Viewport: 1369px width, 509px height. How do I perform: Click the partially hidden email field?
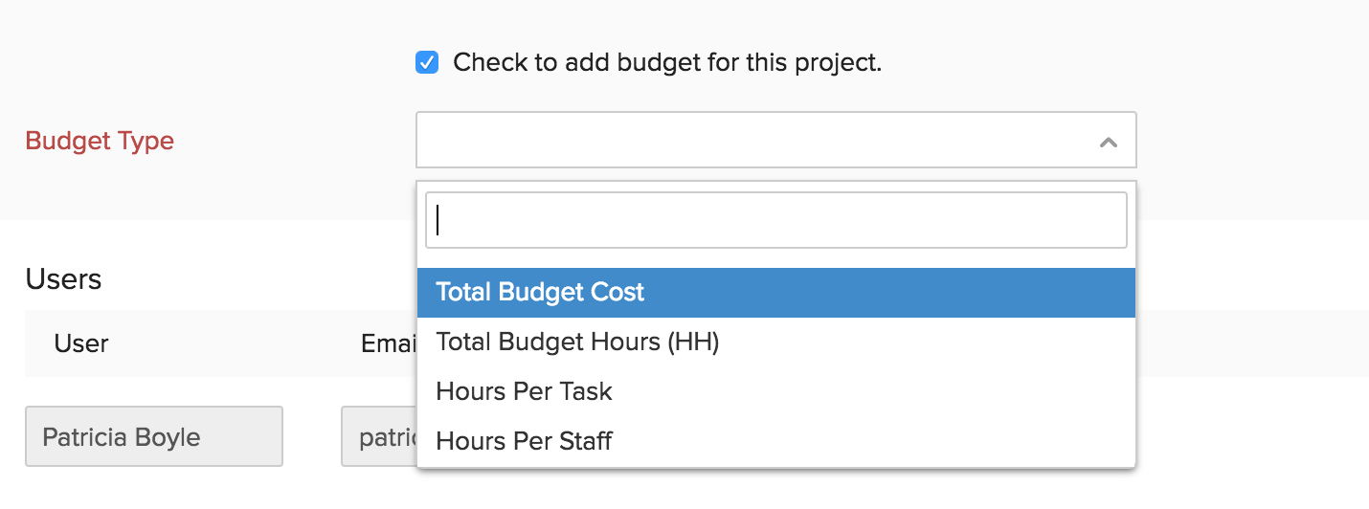[379, 437]
